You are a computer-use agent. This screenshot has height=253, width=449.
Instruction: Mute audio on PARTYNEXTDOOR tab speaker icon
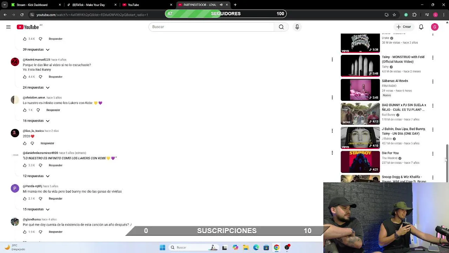[x=221, y=5]
